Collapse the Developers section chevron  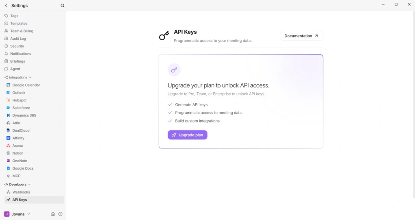(29, 185)
